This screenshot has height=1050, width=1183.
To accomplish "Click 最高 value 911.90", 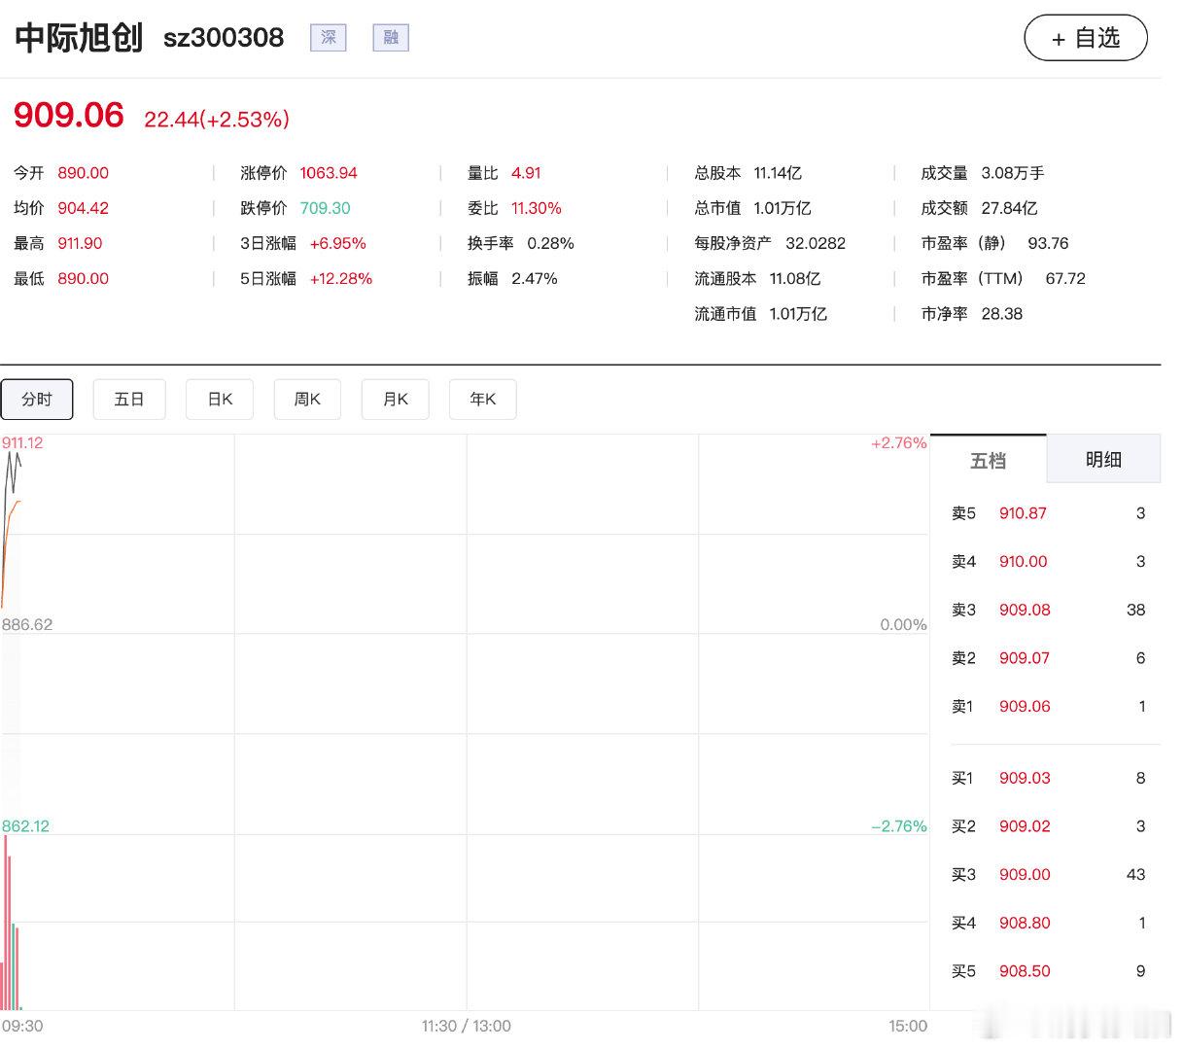I will pyautogui.click(x=80, y=243).
